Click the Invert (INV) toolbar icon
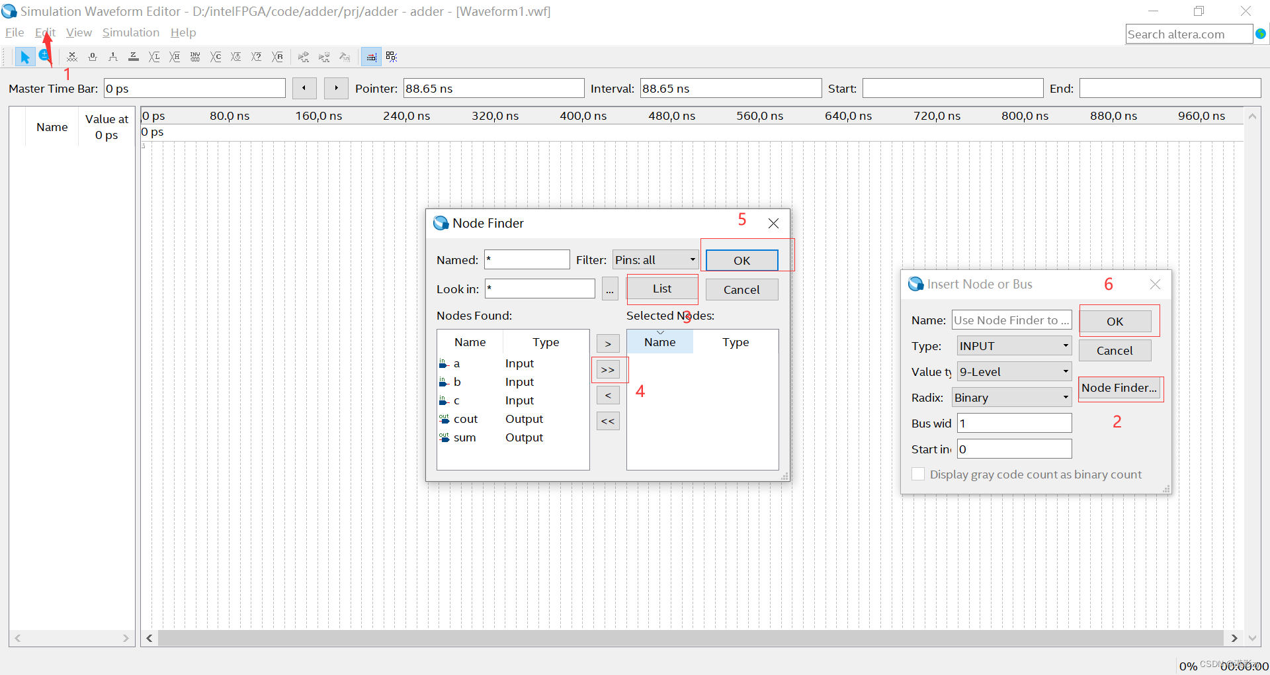The image size is (1270, 675). pyautogui.click(x=195, y=57)
